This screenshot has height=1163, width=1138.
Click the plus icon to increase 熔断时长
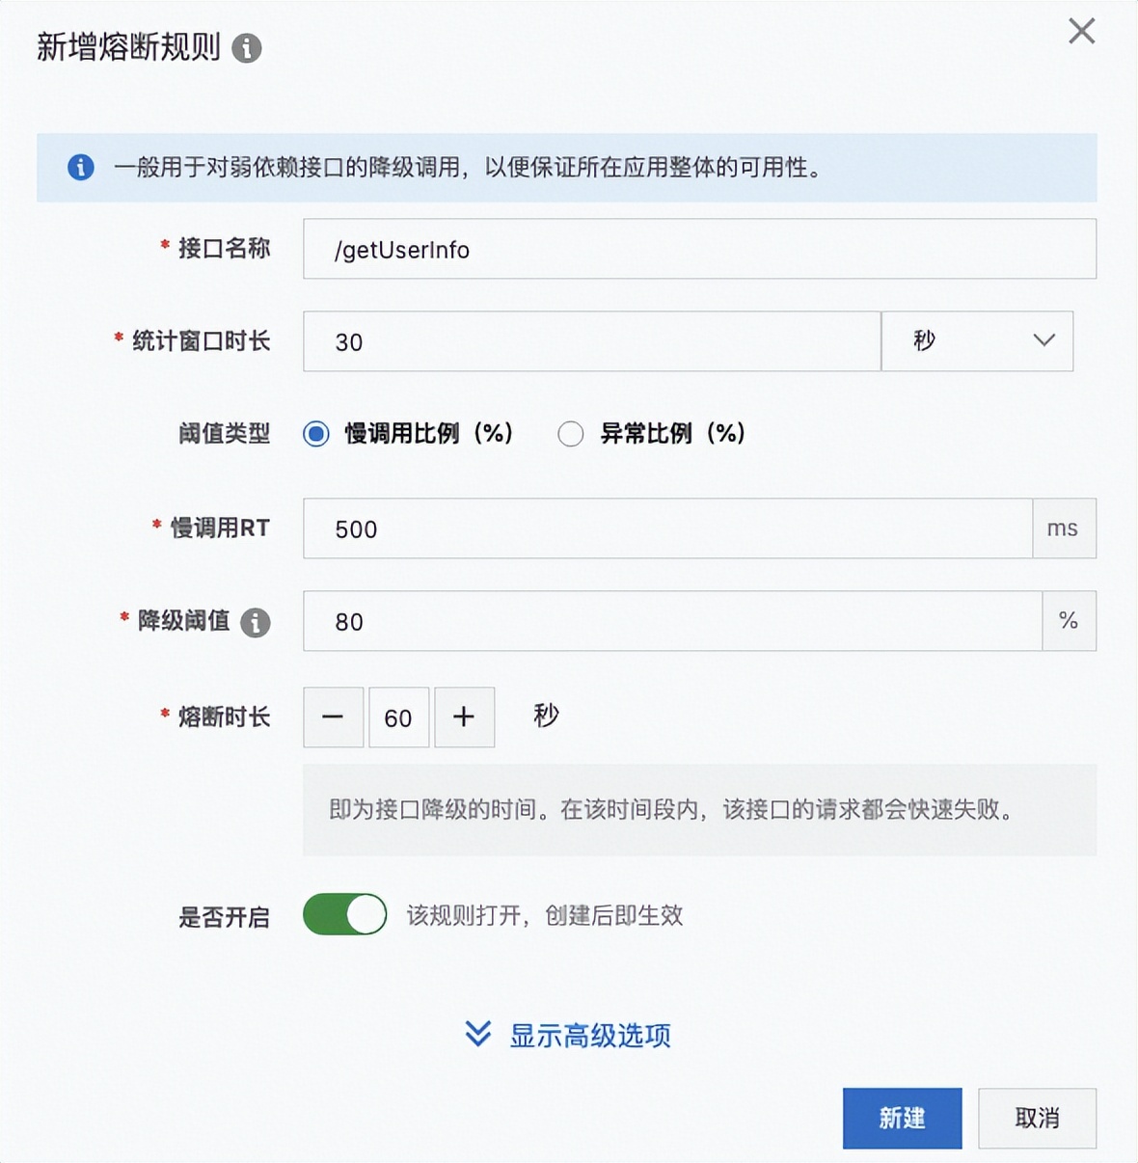tap(464, 717)
